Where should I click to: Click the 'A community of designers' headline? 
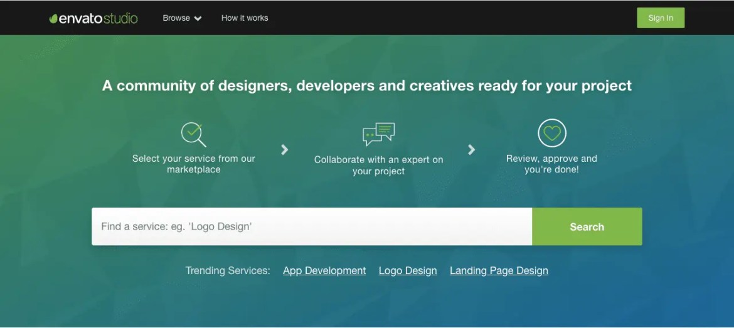367,86
